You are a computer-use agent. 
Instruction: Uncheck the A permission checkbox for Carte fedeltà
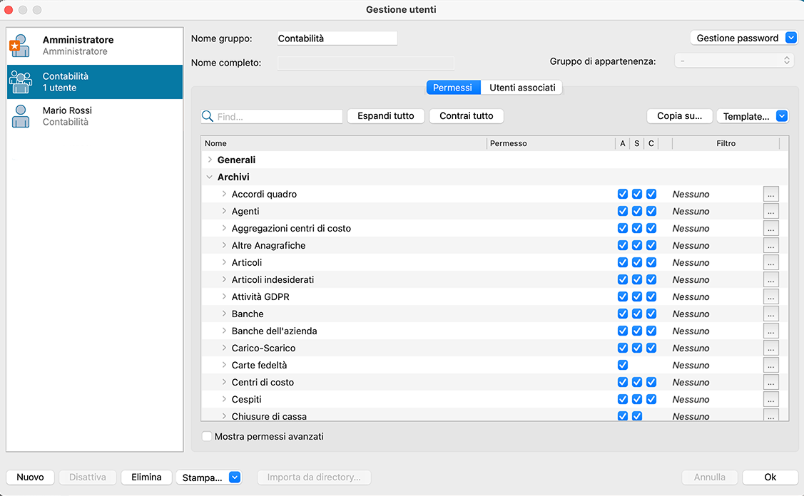click(x=623, y=366)
